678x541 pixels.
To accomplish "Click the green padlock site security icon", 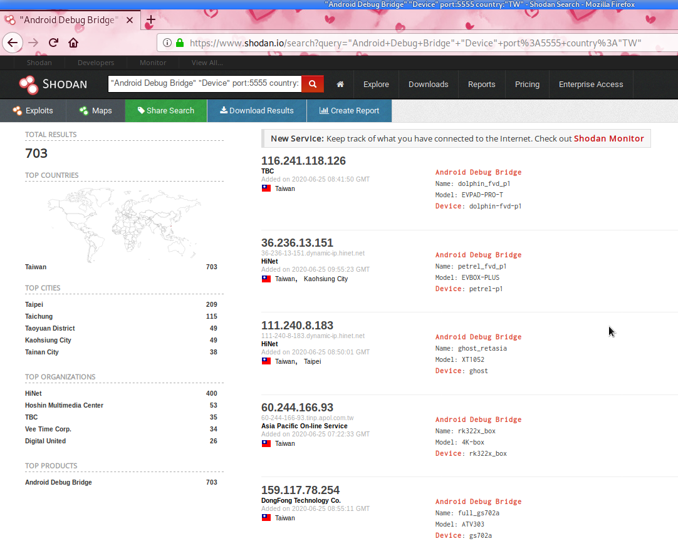I will (180, 43).
